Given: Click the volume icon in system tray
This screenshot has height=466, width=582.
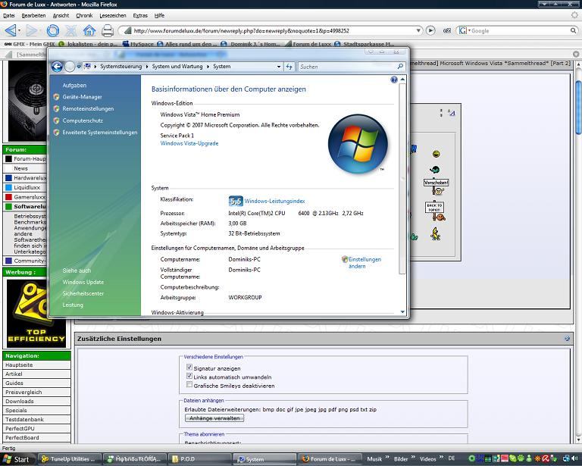Looking at the screenshot, I should (575, 458).
